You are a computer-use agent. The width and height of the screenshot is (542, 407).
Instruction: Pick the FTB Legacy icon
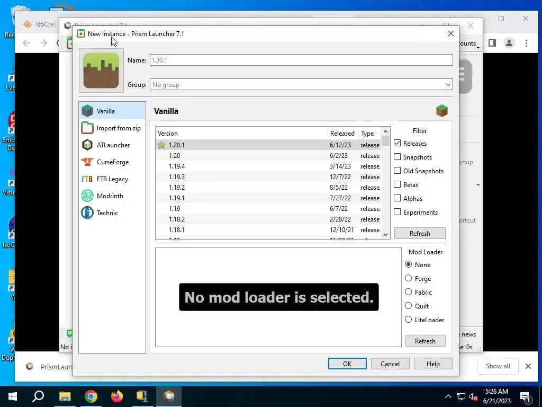(87, 179)
